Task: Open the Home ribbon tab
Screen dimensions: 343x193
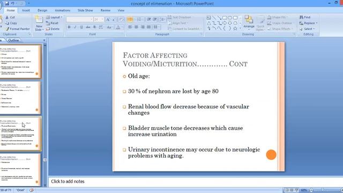Action: (x=11, y=10)
